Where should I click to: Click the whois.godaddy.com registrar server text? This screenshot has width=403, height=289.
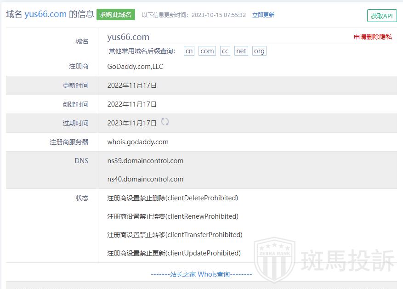pyautogui.click(x=138, y=142)
